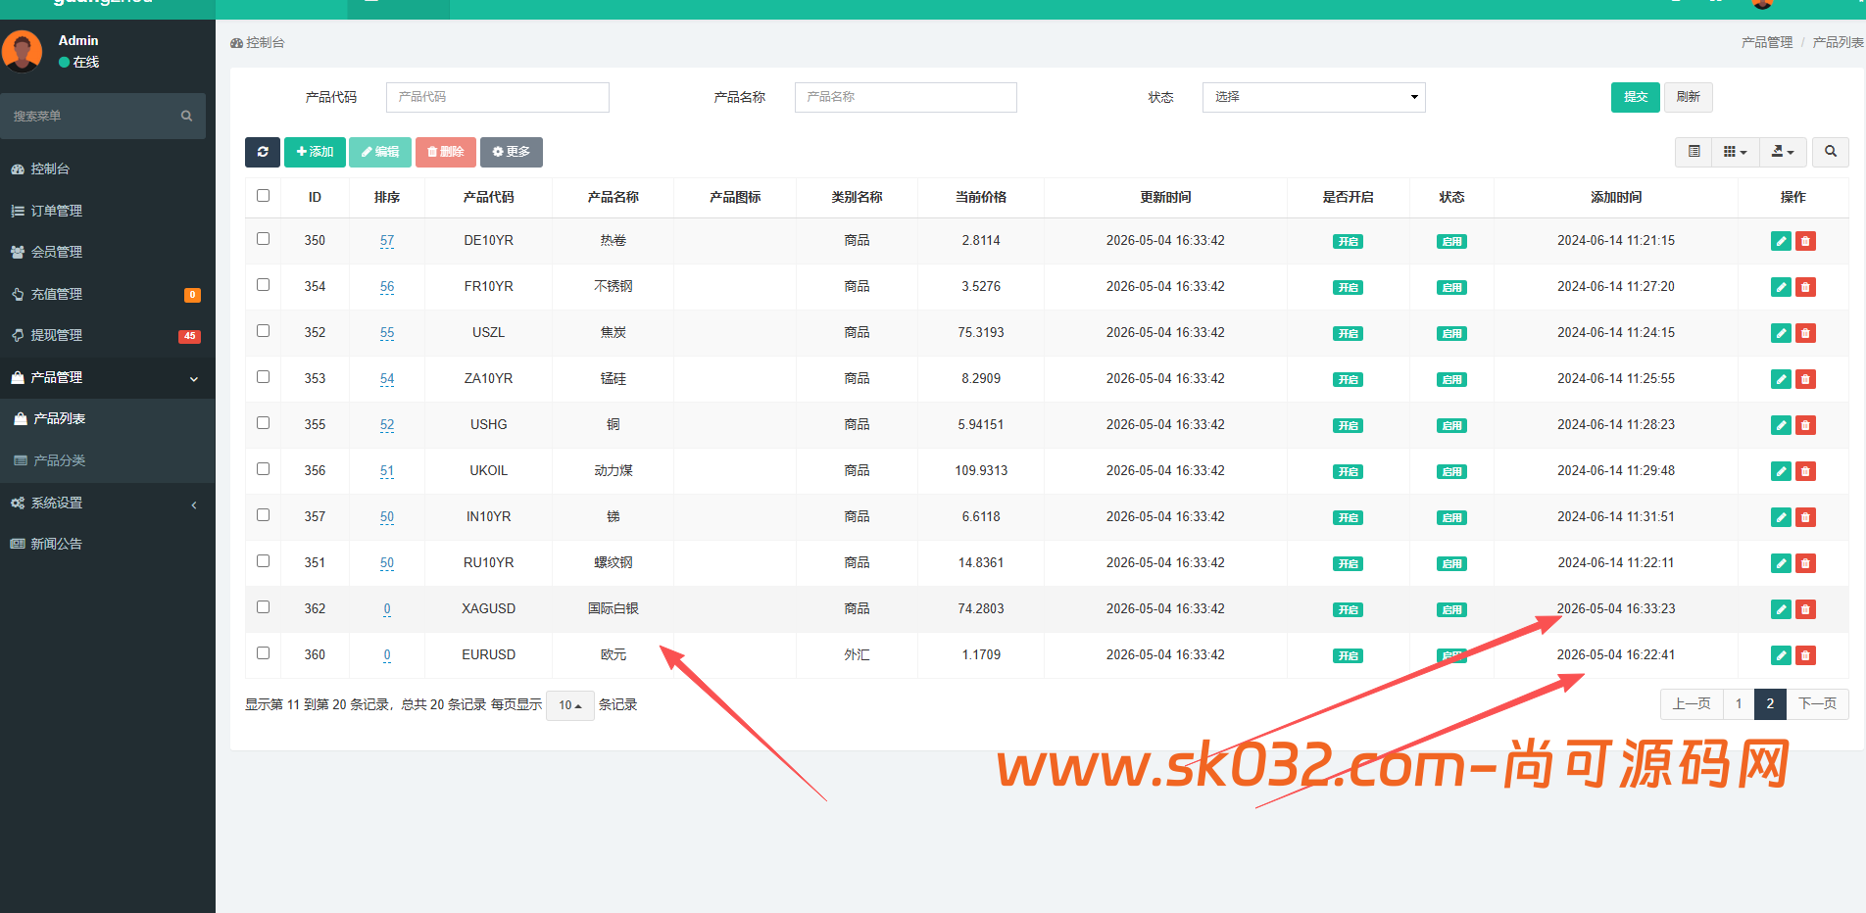Open 提现管理 in the sidebar

[108, 336]
